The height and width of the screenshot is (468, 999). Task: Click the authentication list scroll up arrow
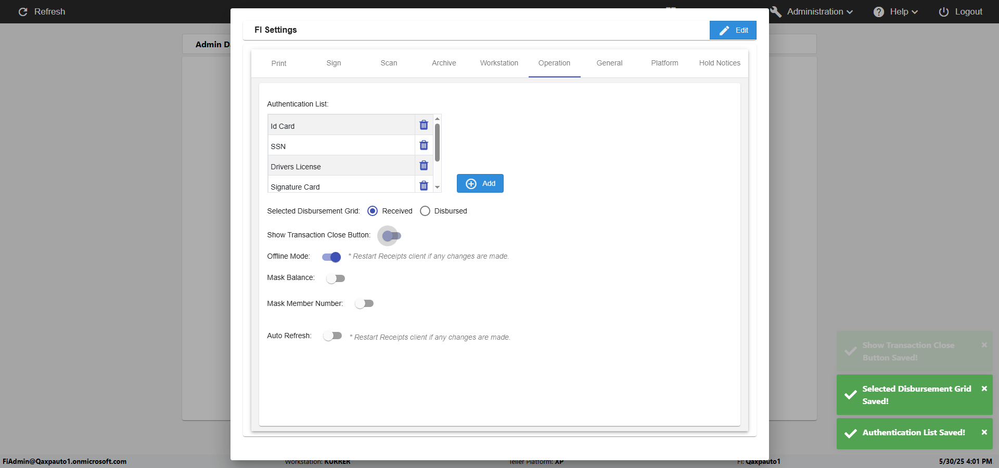[437, 119]
